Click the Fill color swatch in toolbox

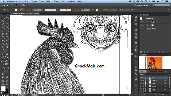click(x=3, y=89)
